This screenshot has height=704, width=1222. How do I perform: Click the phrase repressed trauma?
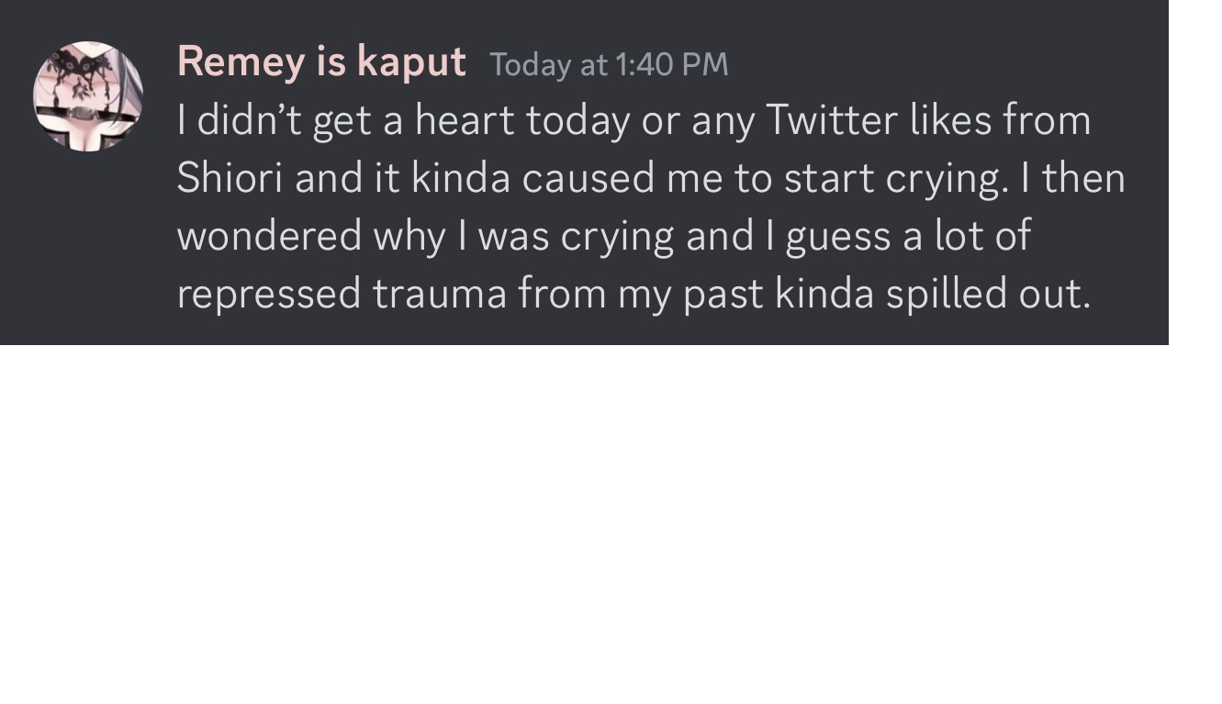(341, 294)
